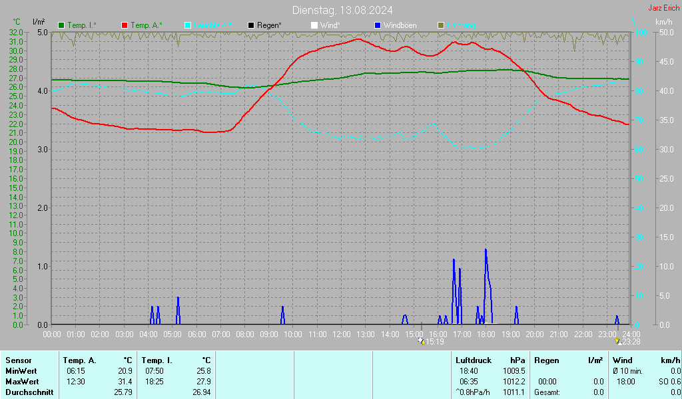This screenshot has height=399, width=682.
Task: Select the 'Empfang' legend label
Action: [x=461, y=25]
